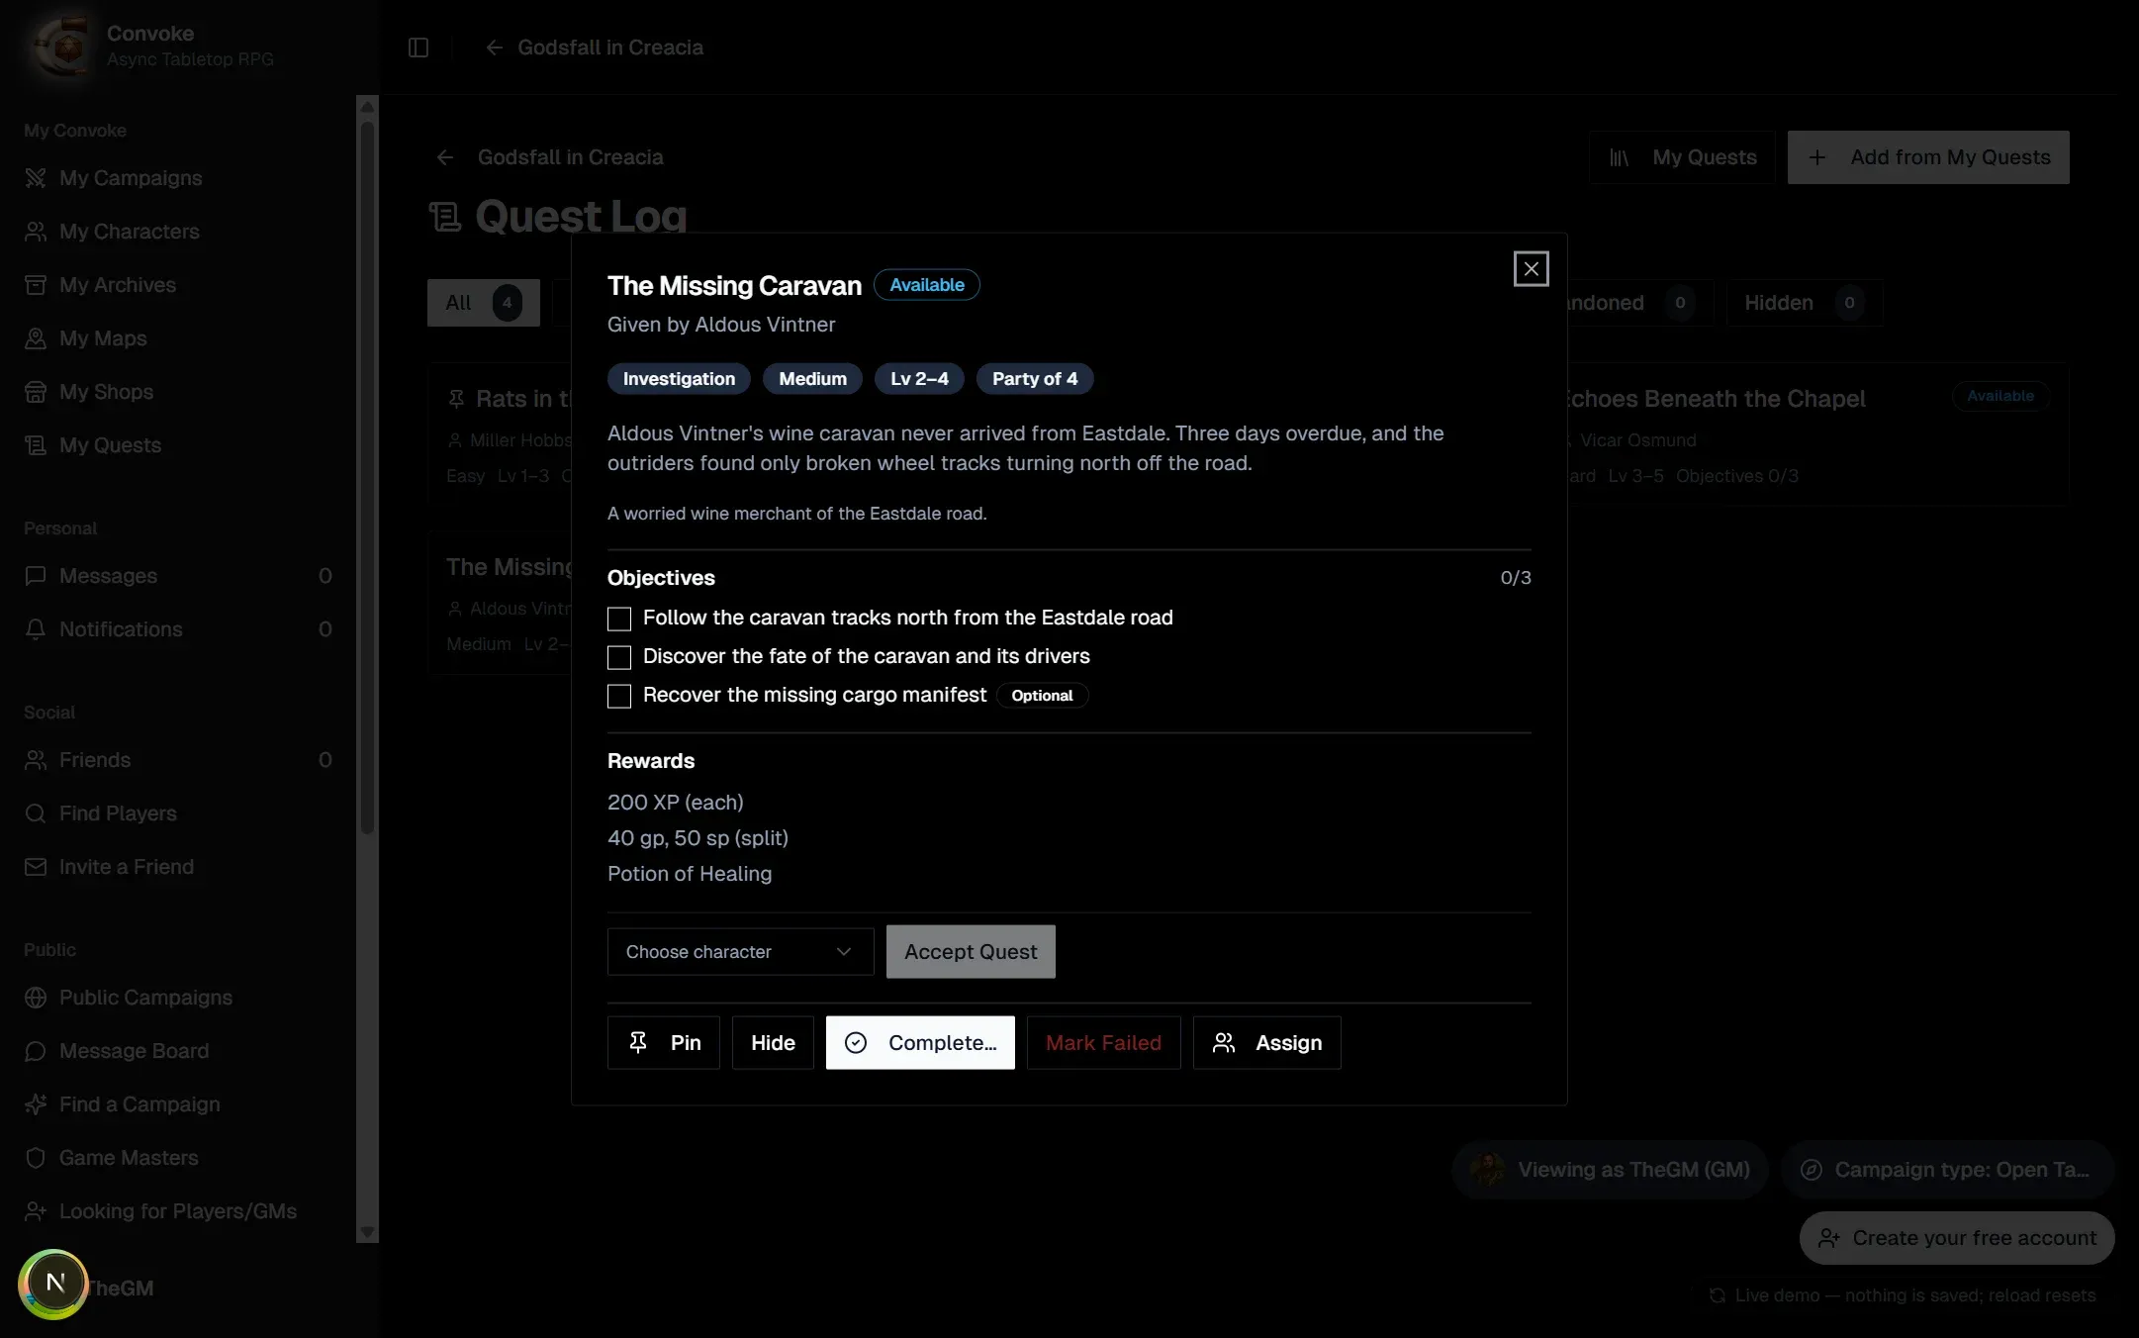Click the Messages chat bubble icon
The height and width of the screenshot is (1338, 2139).
pyautogui.click(x=36, y=576)
